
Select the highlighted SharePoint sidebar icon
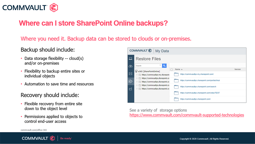pyautogui.click(x=131, y=81)
